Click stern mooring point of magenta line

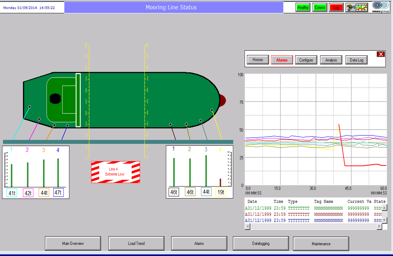click(x=39, y=119)
